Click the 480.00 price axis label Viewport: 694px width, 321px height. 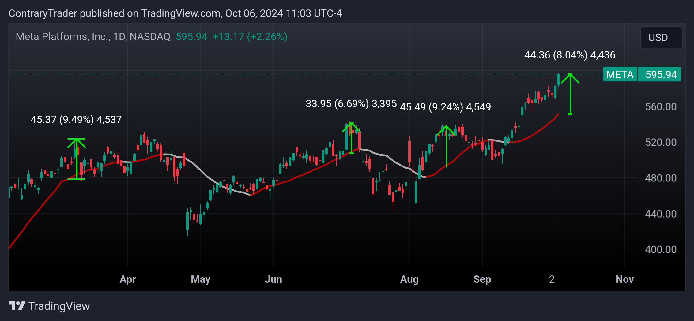[x=661, y=178]
